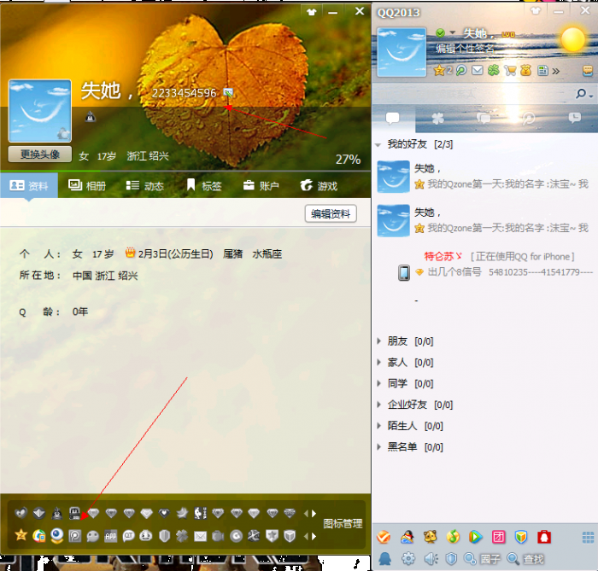Expand the 黑名单 group

378,447
